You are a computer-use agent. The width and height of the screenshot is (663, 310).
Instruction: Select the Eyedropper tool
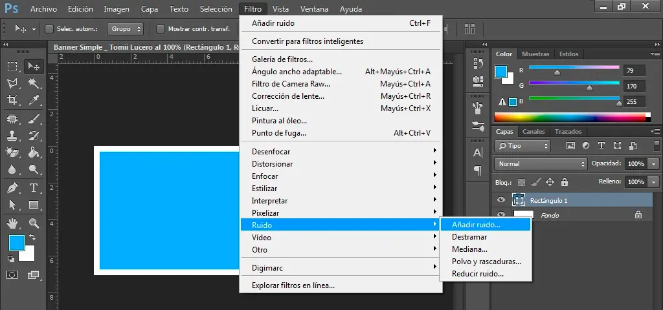(34, 100)
